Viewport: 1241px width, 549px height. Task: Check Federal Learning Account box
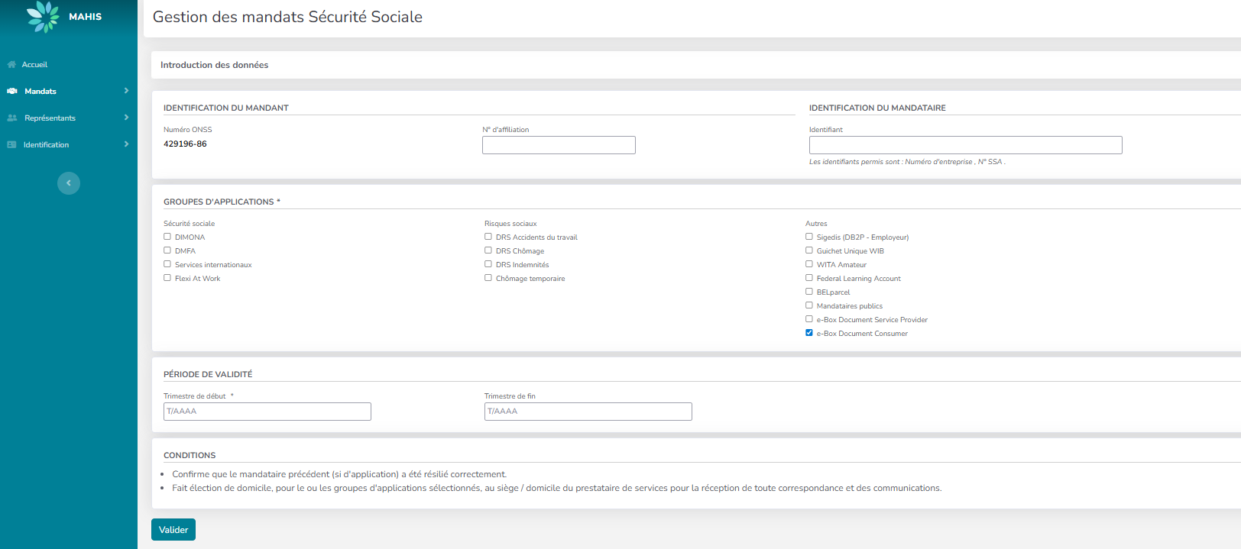click(x=809, y=278)
